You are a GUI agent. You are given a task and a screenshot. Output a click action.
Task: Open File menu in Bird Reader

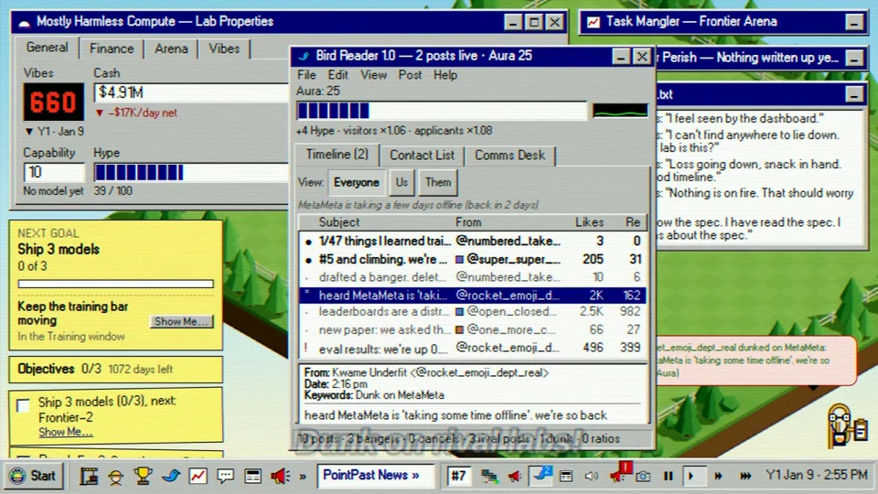coord(306,75)
